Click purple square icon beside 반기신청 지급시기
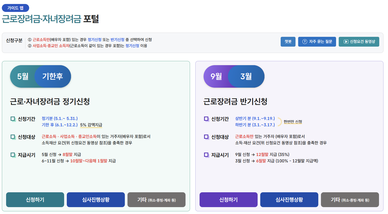Image resolution: width=388 pixels, height=214 pixels. tap(206, 155)
